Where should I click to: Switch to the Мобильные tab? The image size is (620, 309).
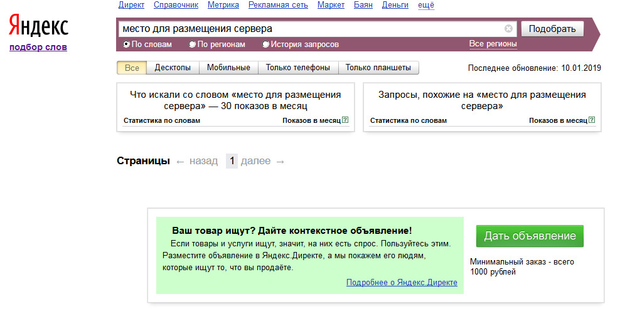tap(228, 68)
